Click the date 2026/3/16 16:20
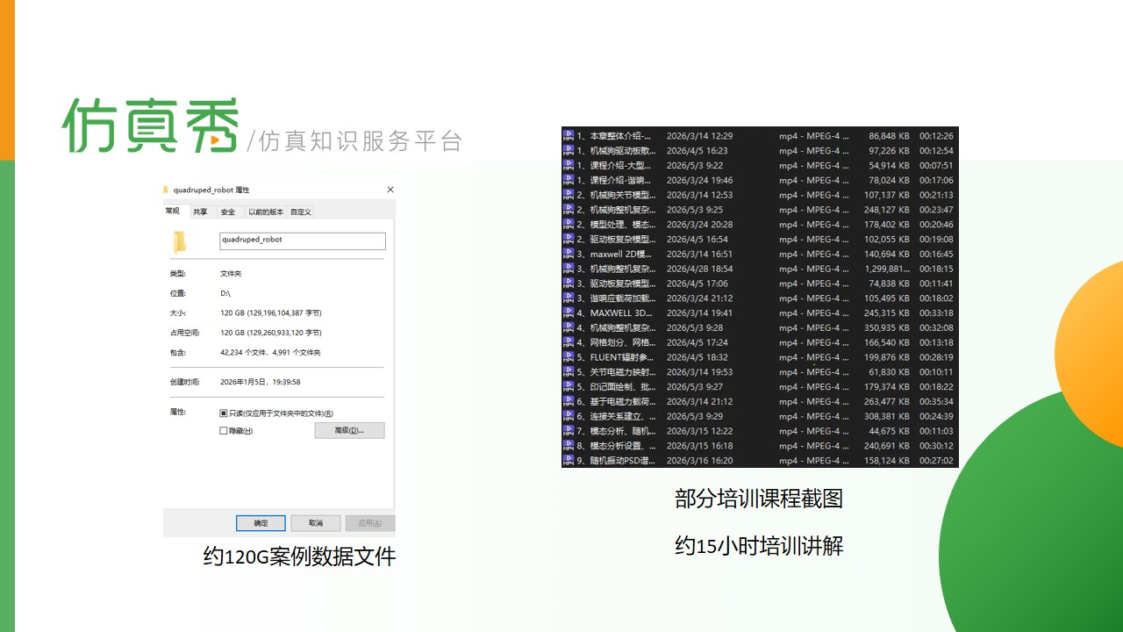This screenshot has width=1123, height=632. pyautogui.click(x=699, y=460)
